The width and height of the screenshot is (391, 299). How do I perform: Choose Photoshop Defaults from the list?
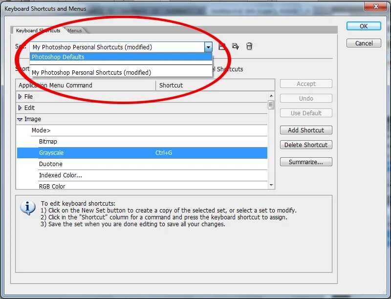[121, 57]
